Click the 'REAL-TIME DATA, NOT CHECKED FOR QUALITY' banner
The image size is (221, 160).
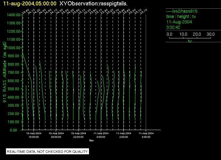point(47,152)
